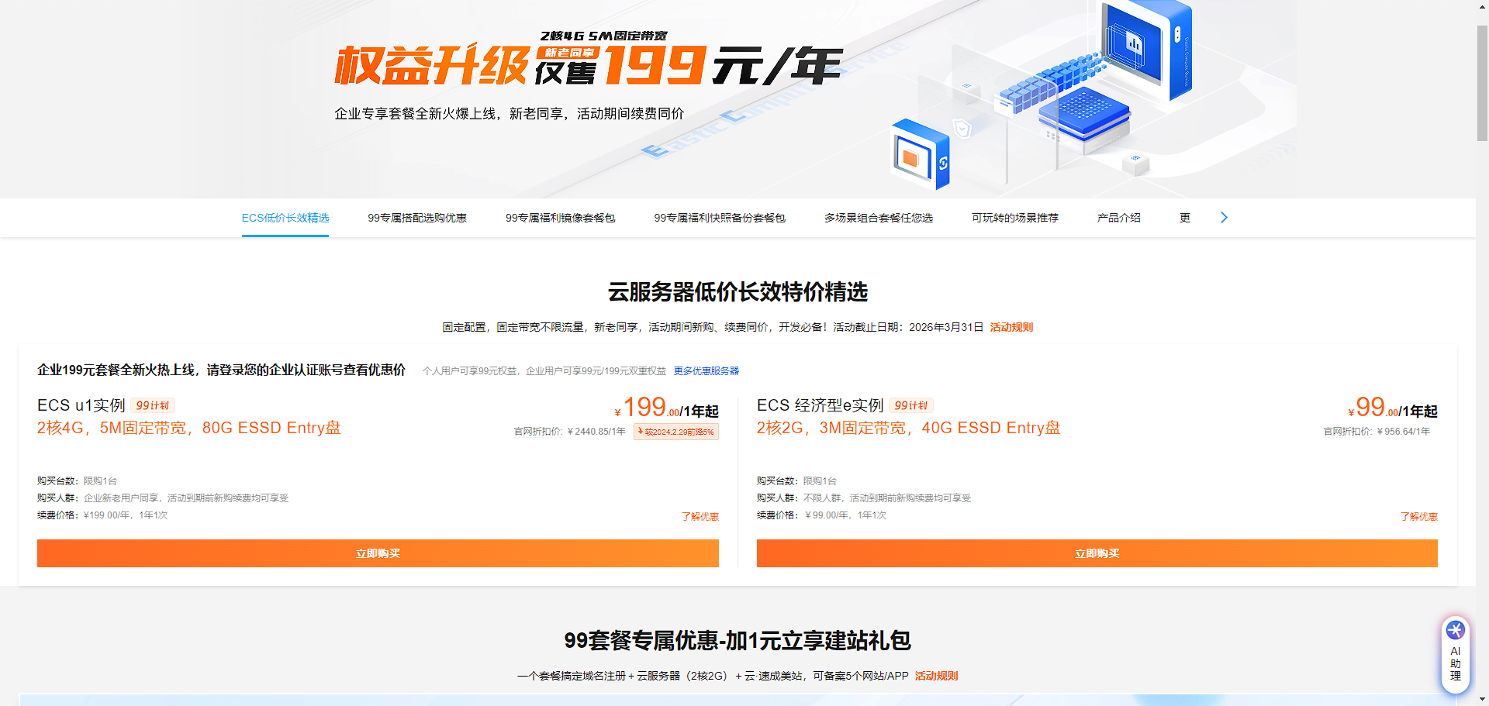Click the 较2024.2.29前降5% price tag

[676, 432]
